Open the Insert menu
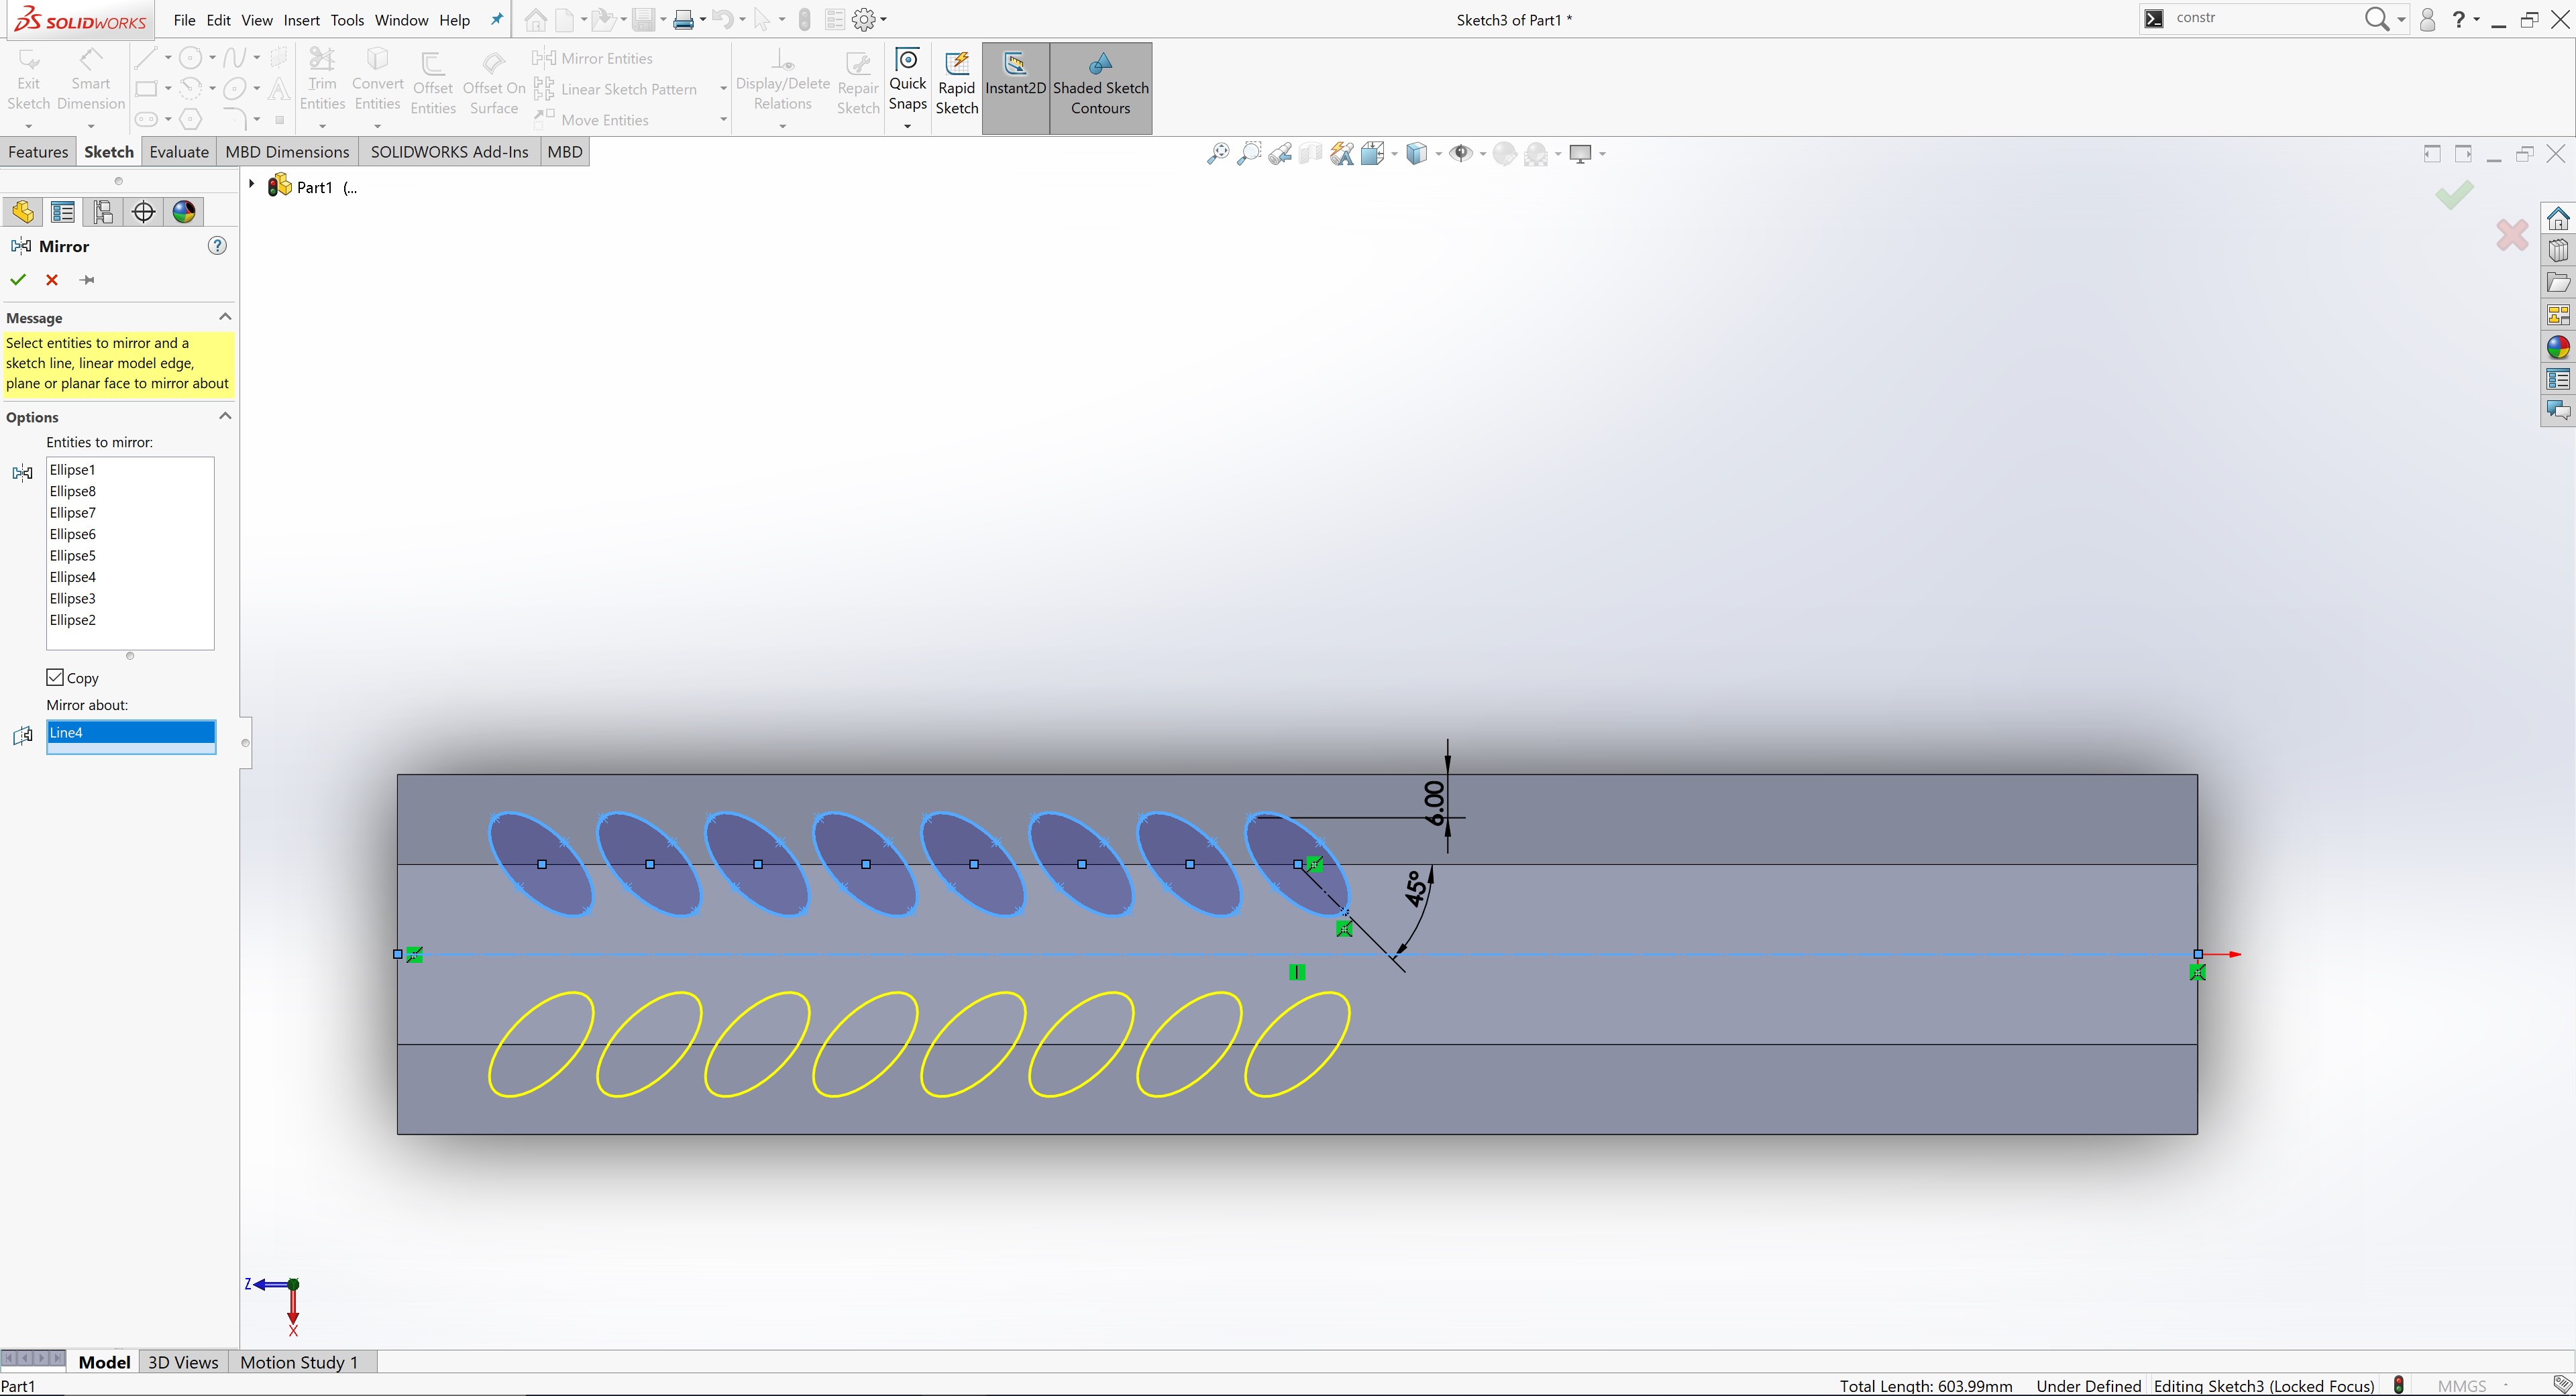 click(x=301, y=20)
